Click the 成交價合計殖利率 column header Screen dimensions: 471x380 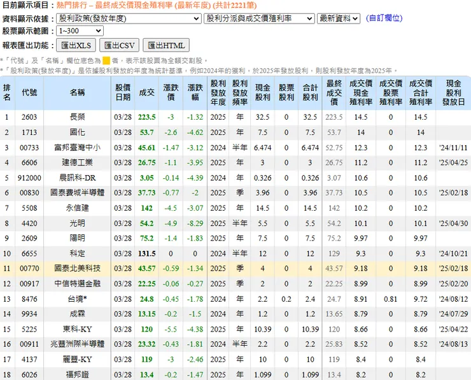[421, 92]
